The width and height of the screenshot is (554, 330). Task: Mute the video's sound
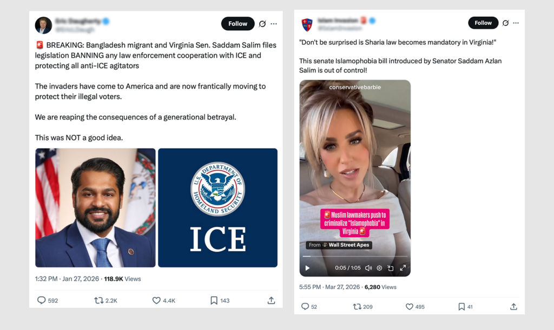368,268
